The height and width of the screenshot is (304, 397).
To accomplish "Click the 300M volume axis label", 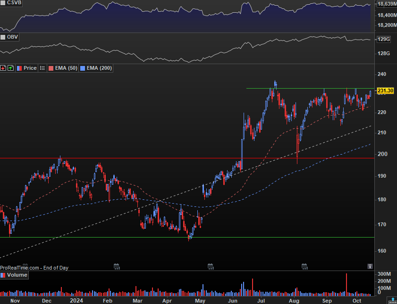I will point(384,274).
